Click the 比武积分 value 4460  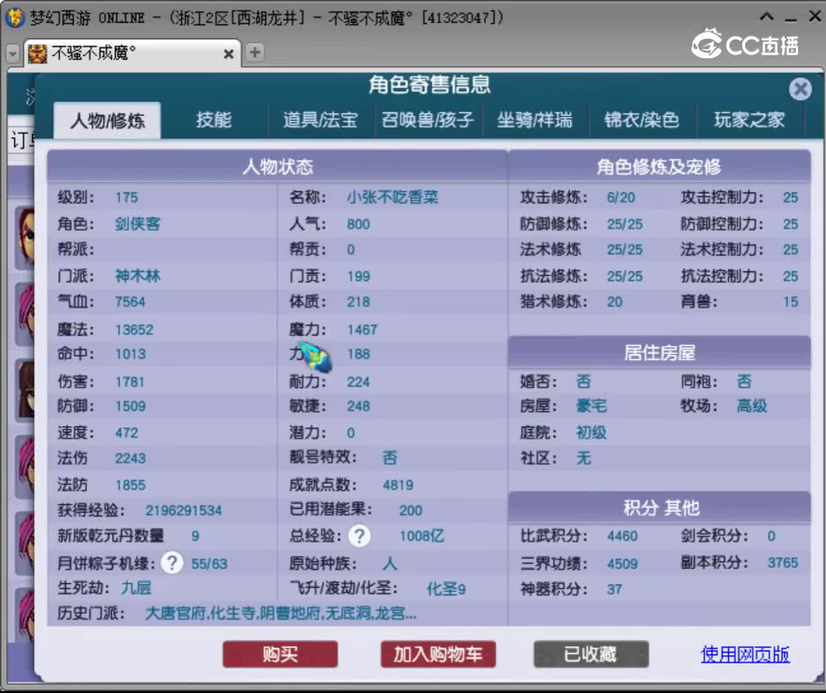[622, 536]
